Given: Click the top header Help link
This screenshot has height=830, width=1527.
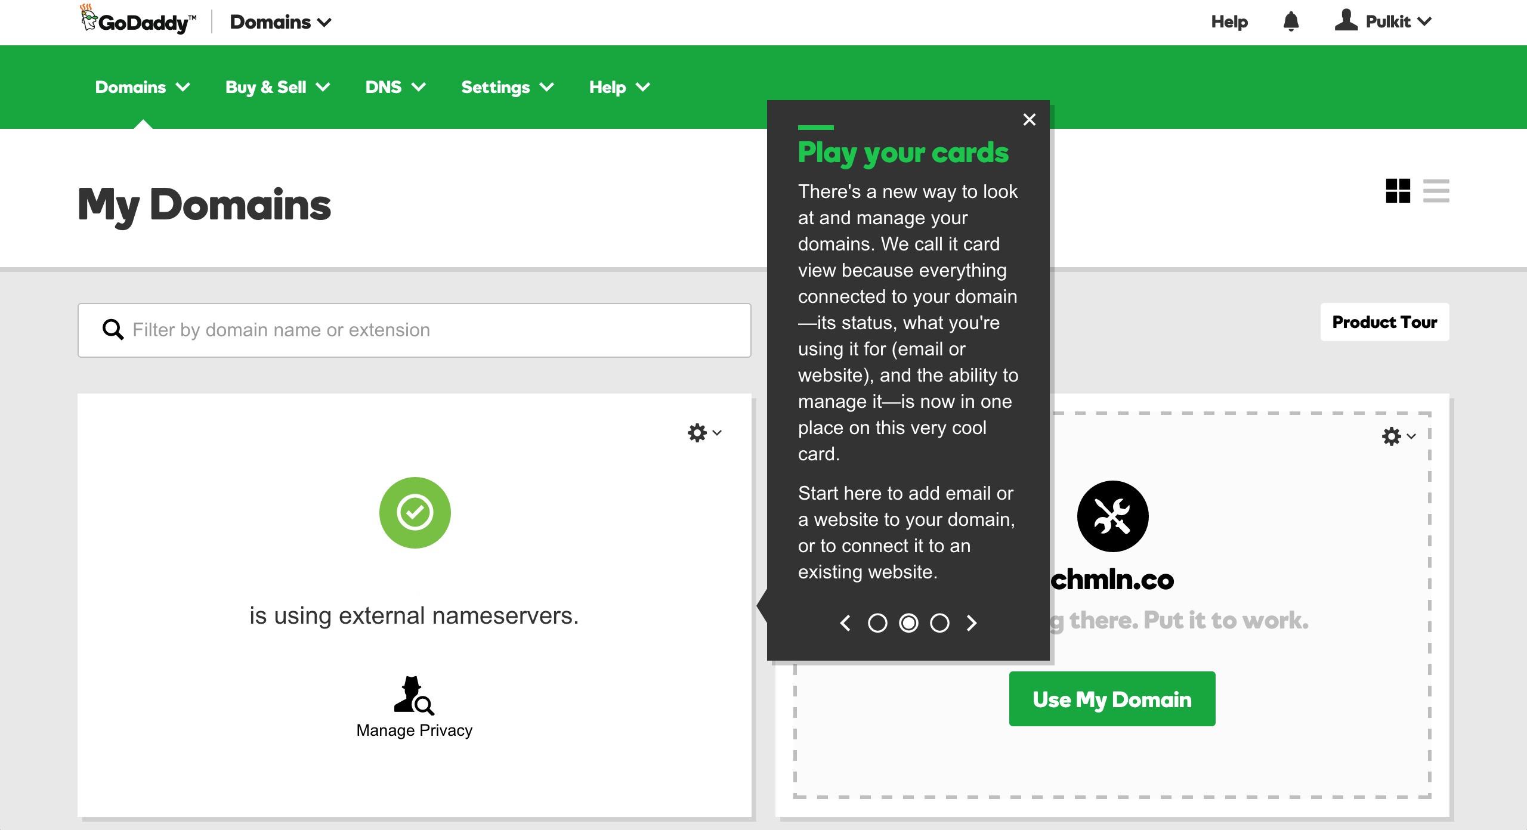Looking at the screenshot, I should (1229, 21).
